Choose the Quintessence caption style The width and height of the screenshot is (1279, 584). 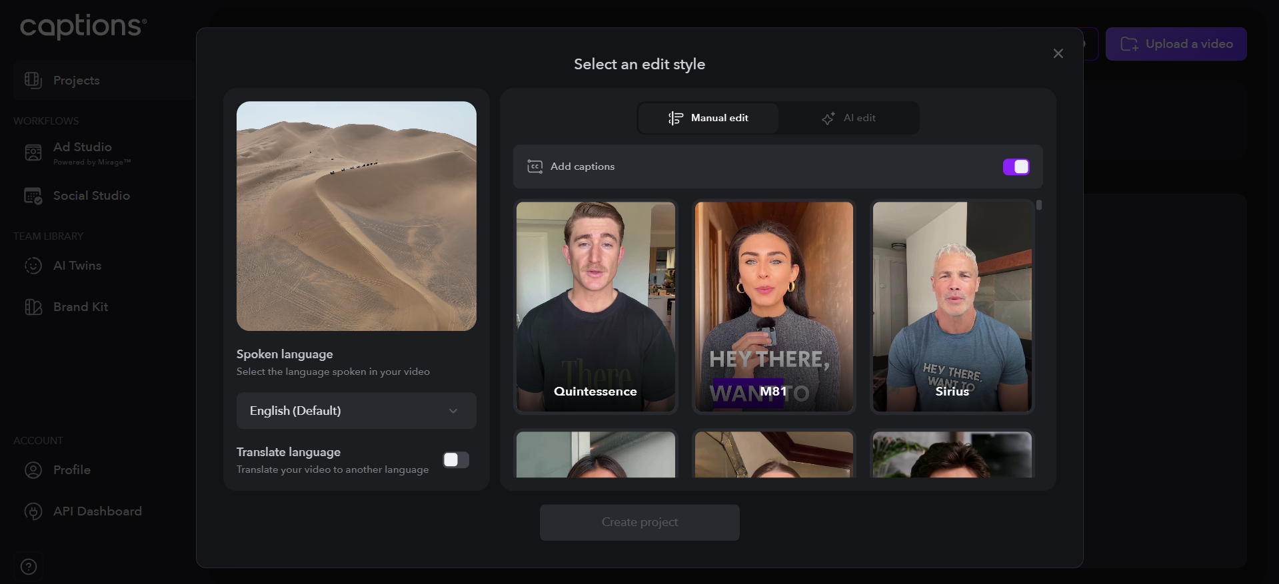595,306
